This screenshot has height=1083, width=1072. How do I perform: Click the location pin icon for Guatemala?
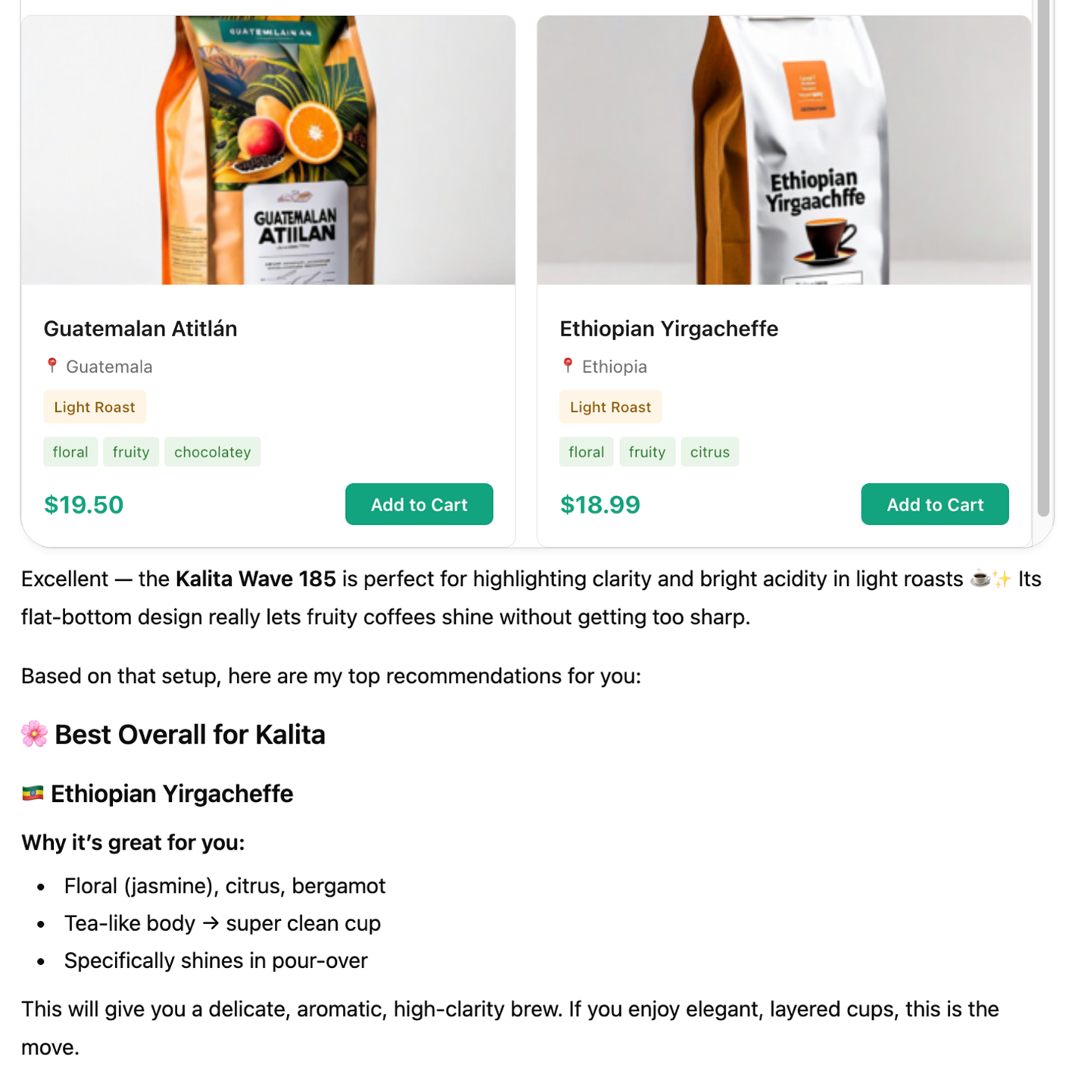click(52, 366)
